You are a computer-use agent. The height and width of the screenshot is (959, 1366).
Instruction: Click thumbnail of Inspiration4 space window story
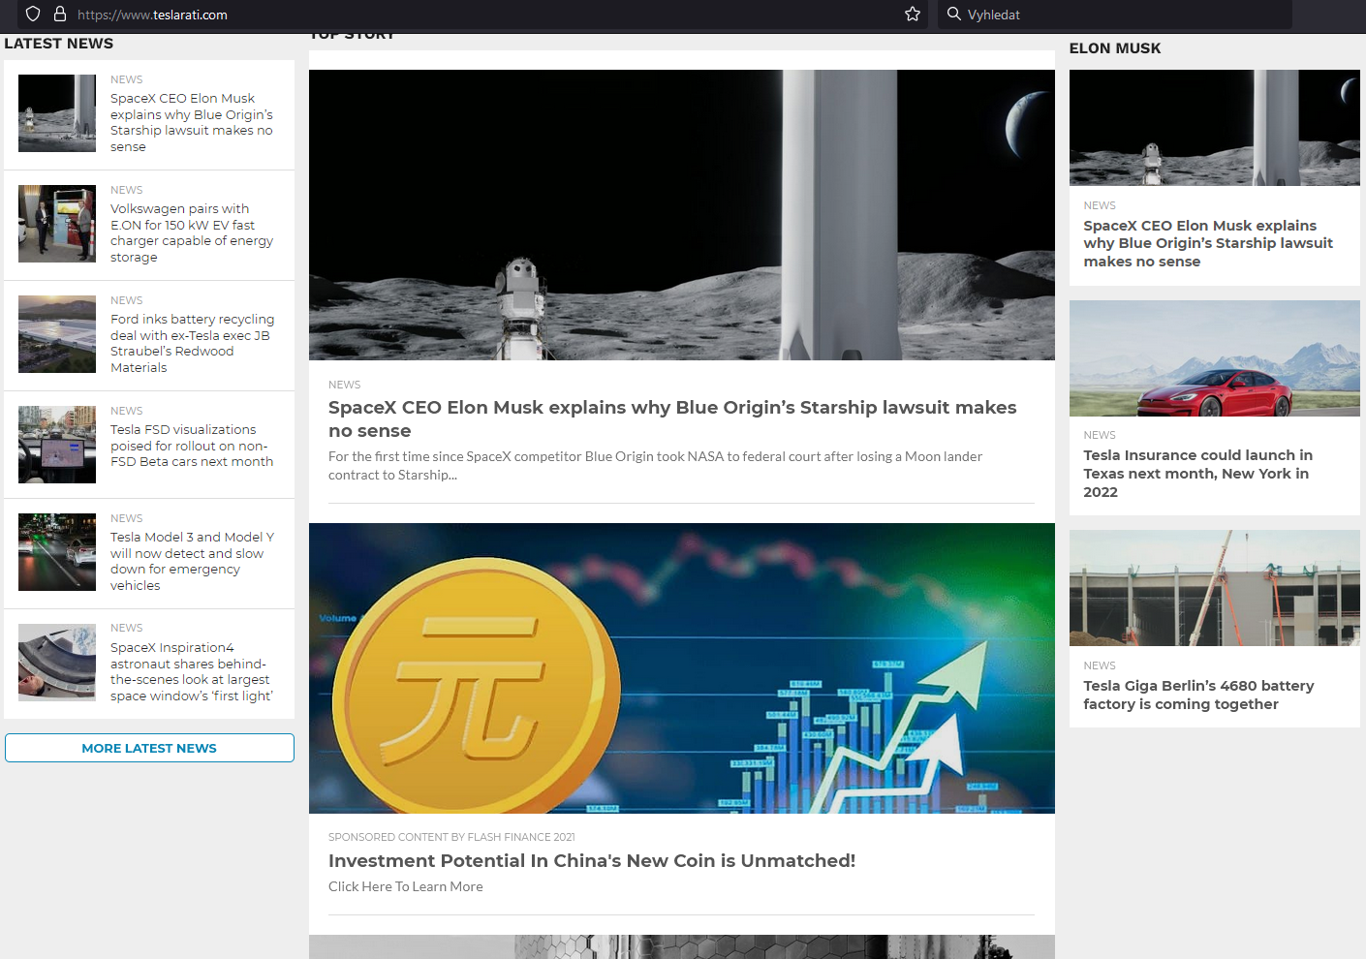[57, 663]
